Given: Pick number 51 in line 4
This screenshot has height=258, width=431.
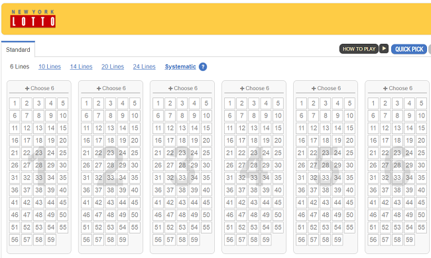Looking at the screenshot, I should tap(229, 227).
